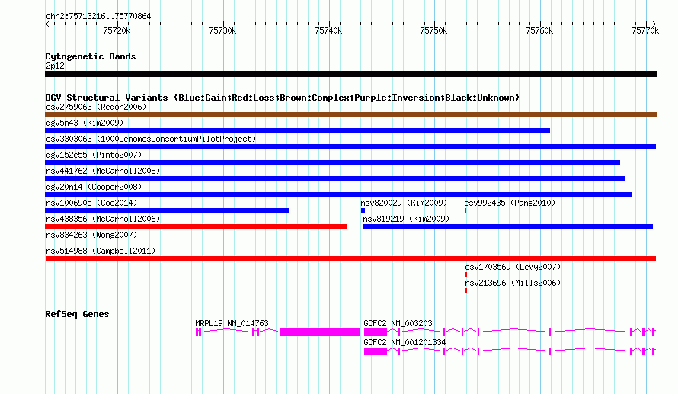The width and height of the screenshot is (678, 394).
Task: Open esv3303063 1000GenomesConsortiumPilotProject label
Action: point(151,139)
